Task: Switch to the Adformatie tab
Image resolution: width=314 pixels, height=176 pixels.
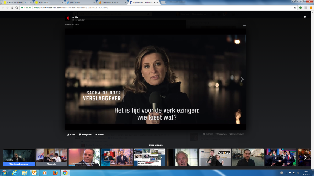Action: (48, 2)
